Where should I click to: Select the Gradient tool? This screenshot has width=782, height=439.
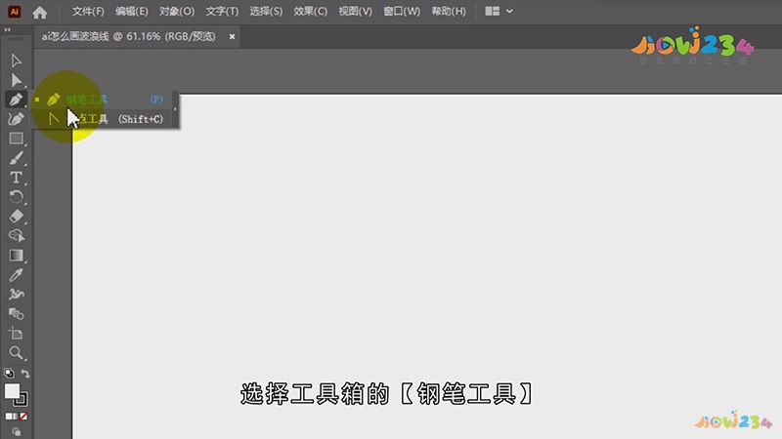tap(16, 256)
